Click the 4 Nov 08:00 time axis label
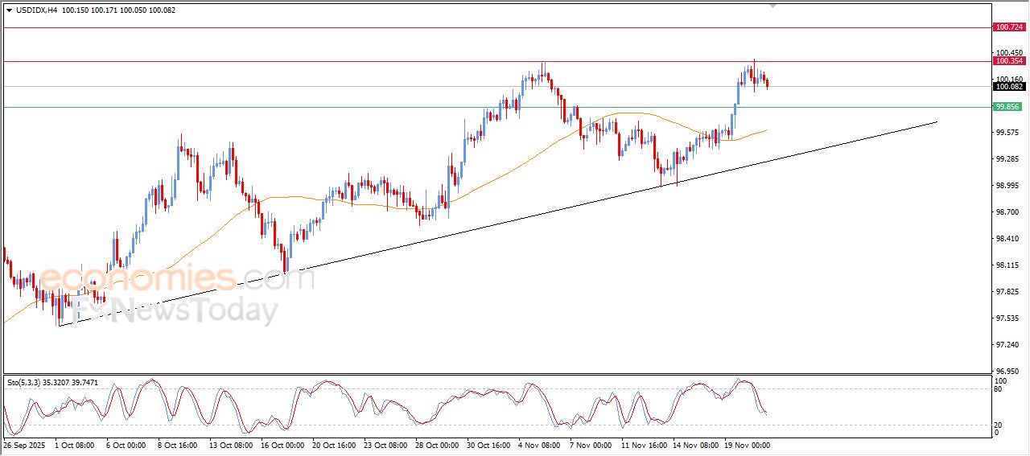 [538, 444]
